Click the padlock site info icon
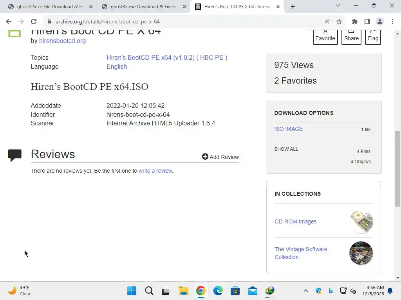 click(49, 22)
